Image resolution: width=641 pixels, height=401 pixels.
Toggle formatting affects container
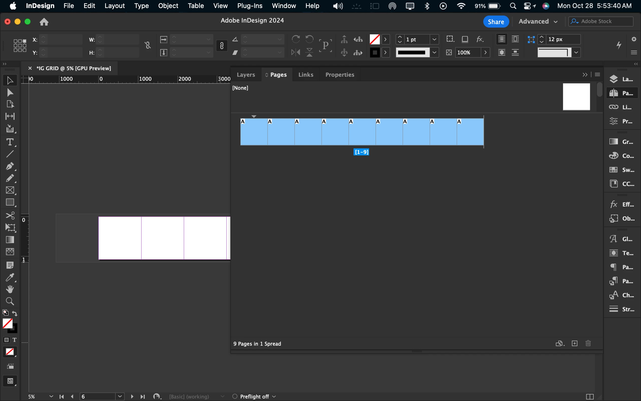coord(7,340)
